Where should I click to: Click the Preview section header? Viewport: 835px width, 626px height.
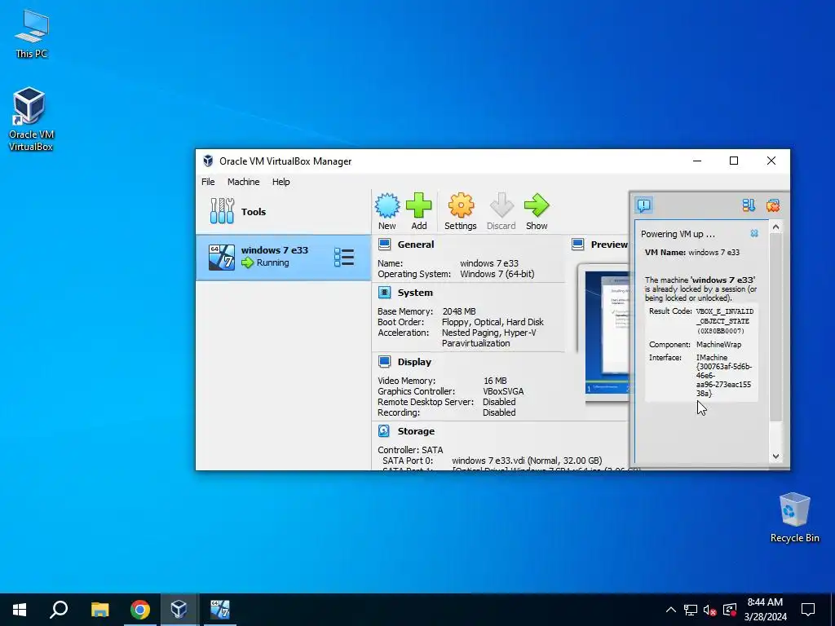coord(609,245)
